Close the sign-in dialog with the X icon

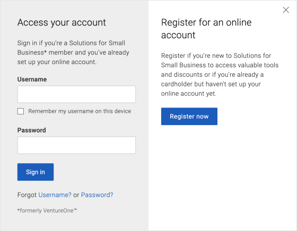[x=286, y=10]
